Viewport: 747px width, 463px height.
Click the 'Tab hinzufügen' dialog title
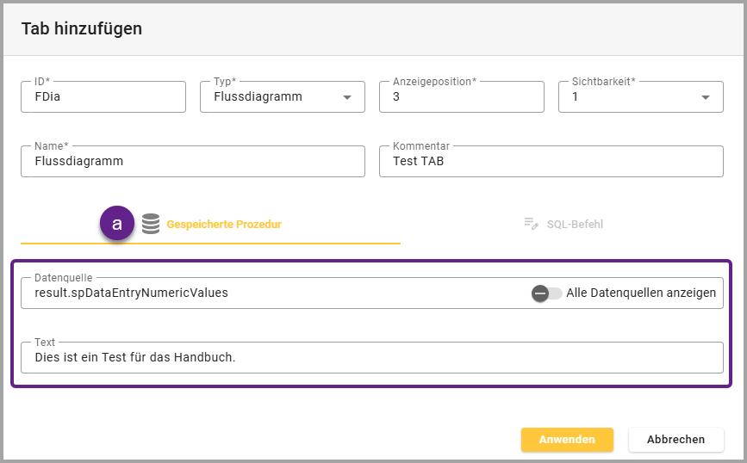tap(82, 29)
